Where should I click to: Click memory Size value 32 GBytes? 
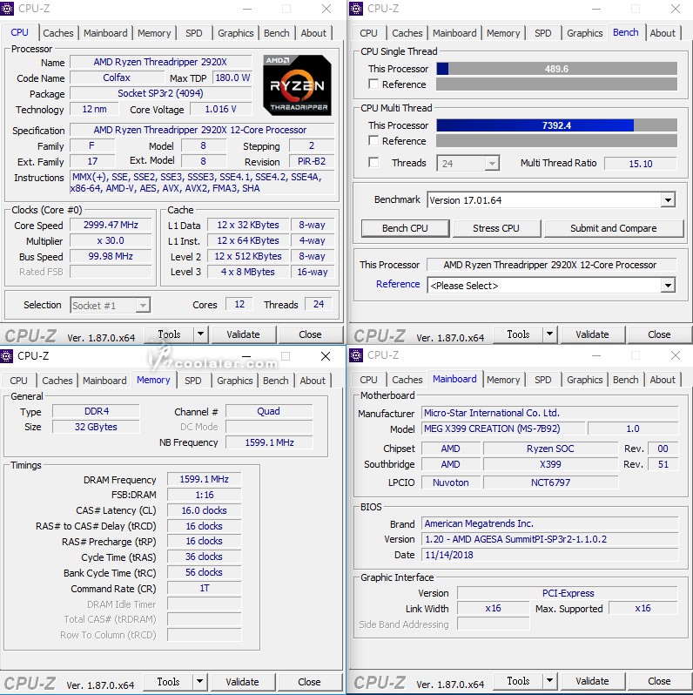(x=96, y=427)
